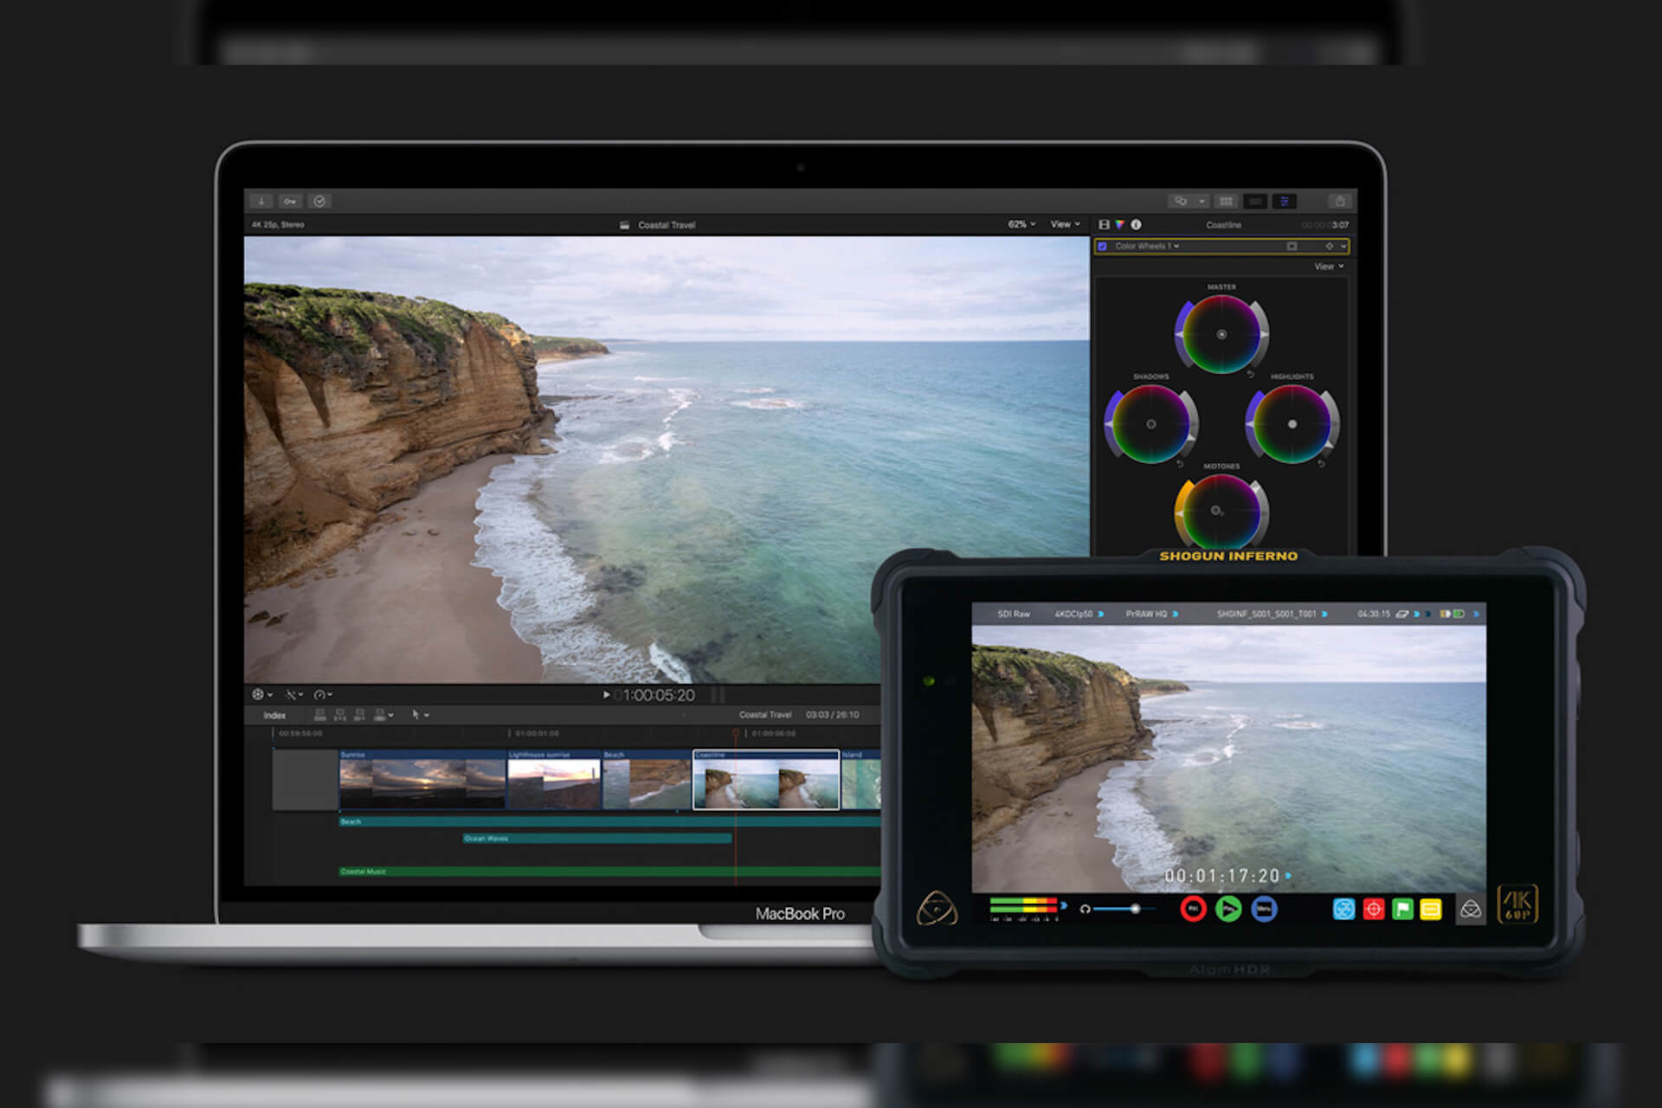Expand the layout dropdown arrow beside workspace icon
Image resolution: width=1662 pixels, height=1108 pixels.
pyautogui.click(x=1201, y=201)
